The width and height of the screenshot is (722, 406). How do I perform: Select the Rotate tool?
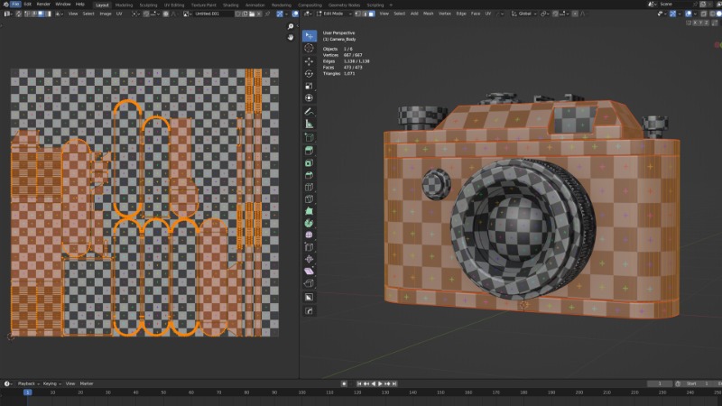tap(309, 73)
